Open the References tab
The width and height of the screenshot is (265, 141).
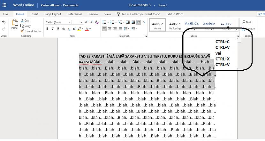(75, 14)
